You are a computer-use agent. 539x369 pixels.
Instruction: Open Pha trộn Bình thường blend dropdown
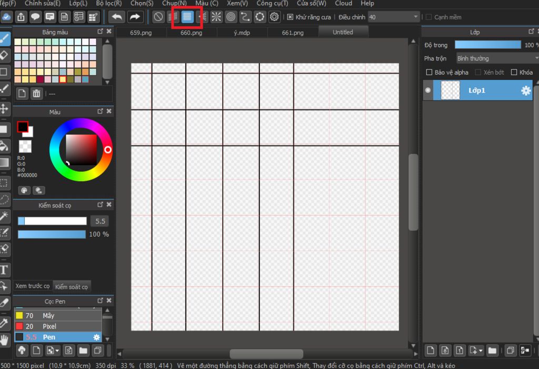click(497, 58)
